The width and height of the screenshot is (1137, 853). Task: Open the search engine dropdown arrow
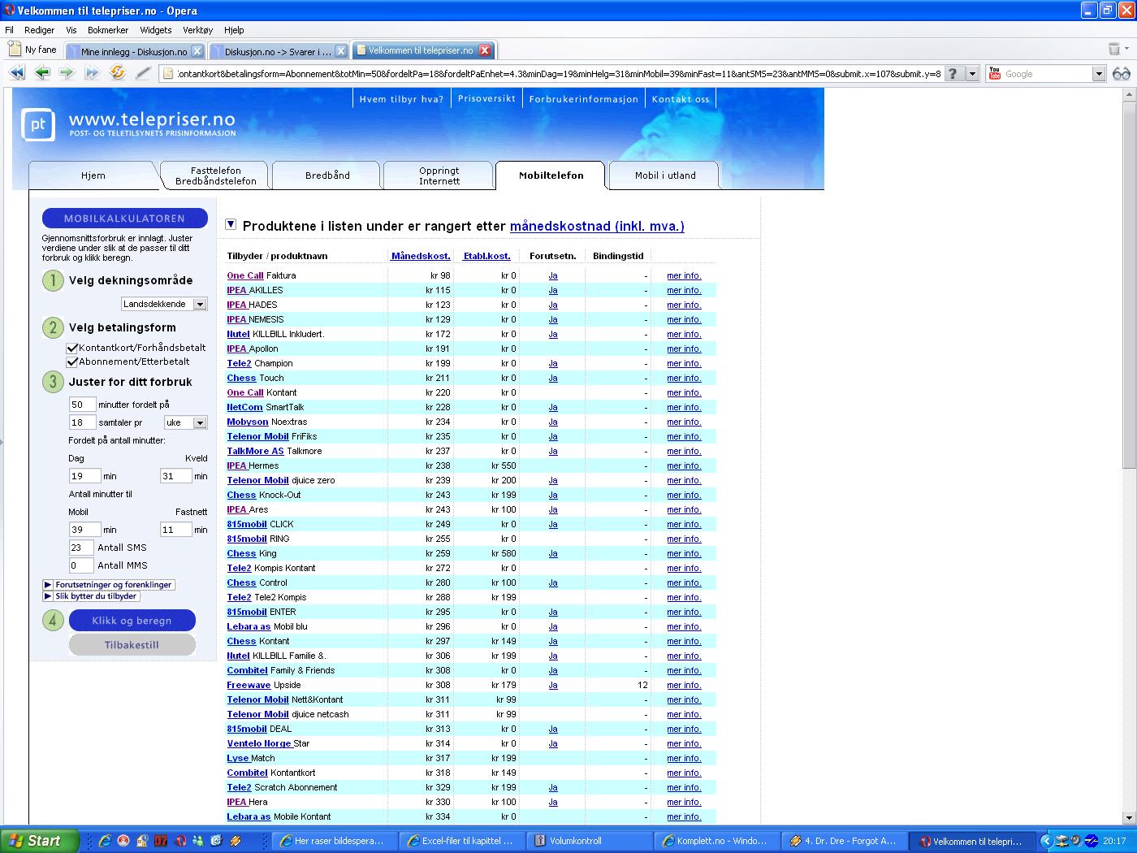(1099, 74)
